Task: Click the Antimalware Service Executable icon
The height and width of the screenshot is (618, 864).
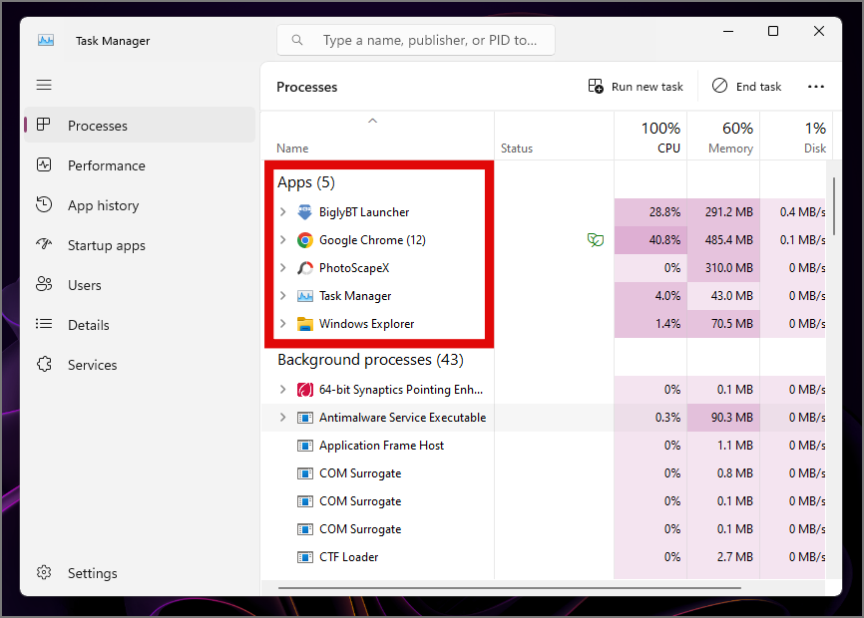Action: point(304,418)
